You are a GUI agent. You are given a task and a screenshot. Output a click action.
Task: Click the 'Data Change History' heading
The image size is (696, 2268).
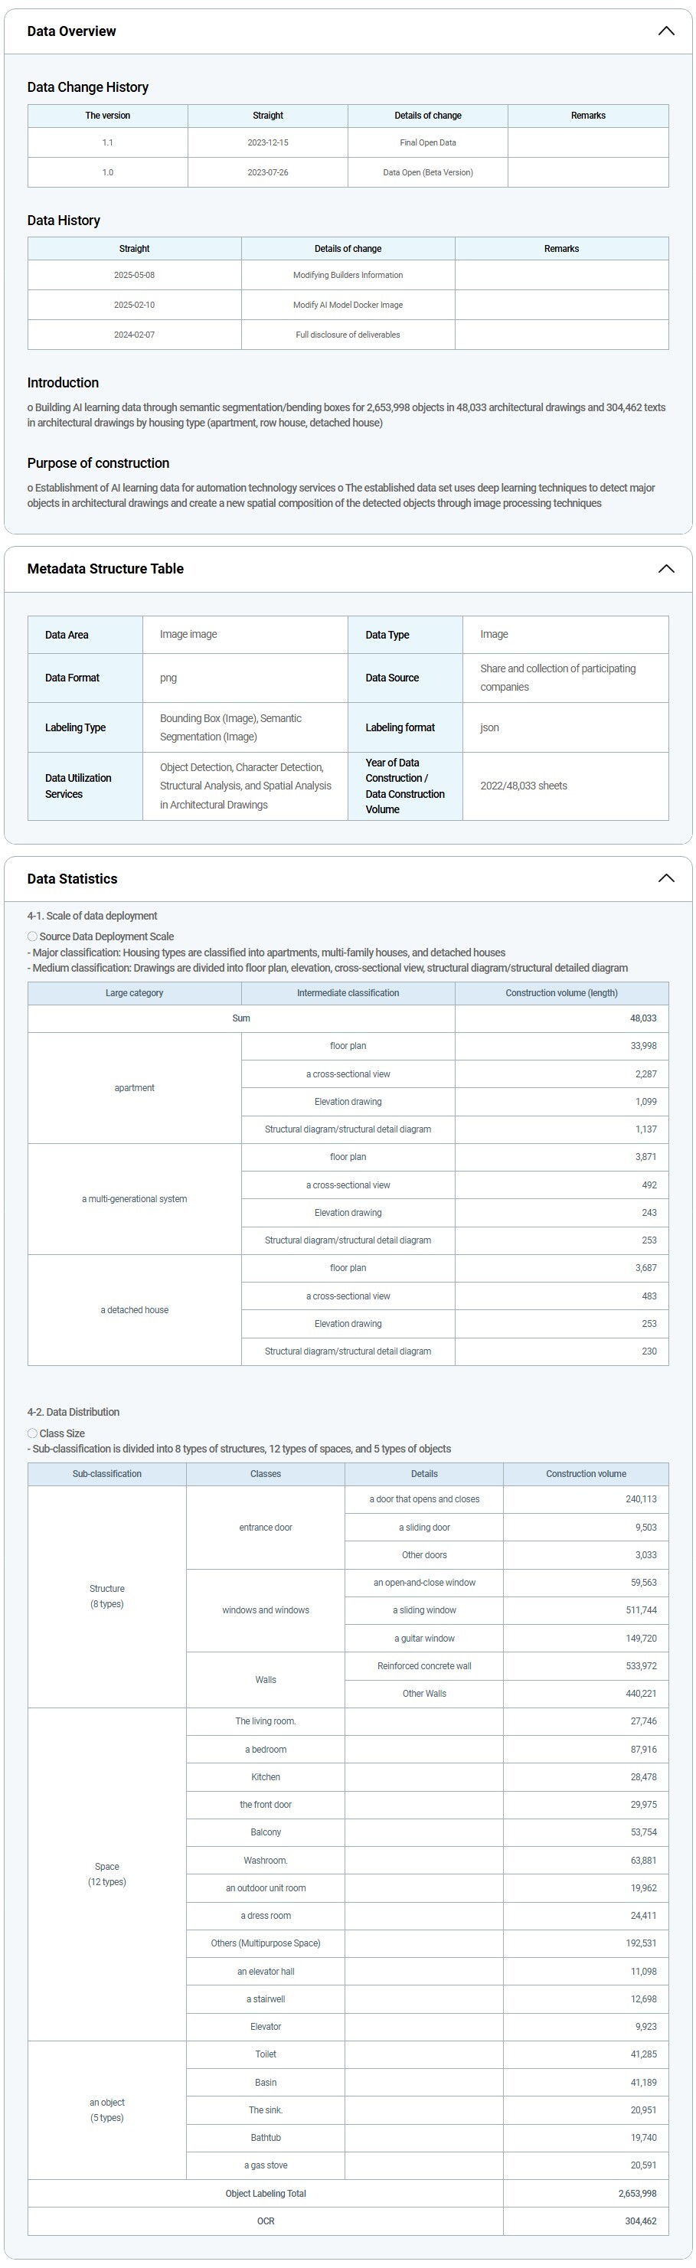(x=88, y=87)
